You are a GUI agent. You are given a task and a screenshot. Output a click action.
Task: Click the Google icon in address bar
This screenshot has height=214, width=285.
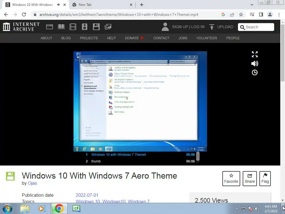coord(223,14)
